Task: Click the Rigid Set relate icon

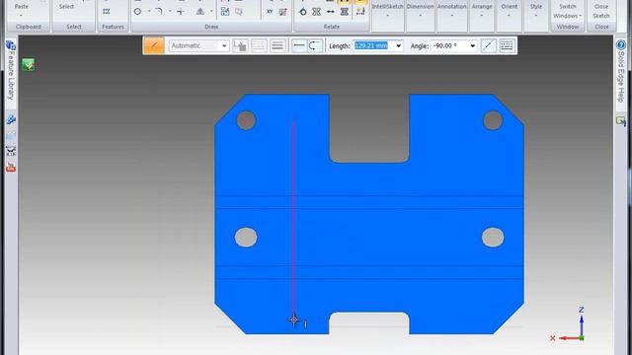Action: [x=345, y=12]
